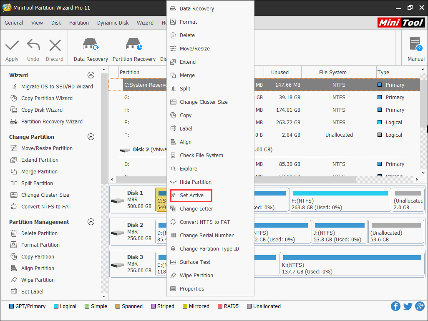This screenshot has width=428, height=321.
Task: Choose Delete Partition in sidebar
Action: tap(34, 233)
